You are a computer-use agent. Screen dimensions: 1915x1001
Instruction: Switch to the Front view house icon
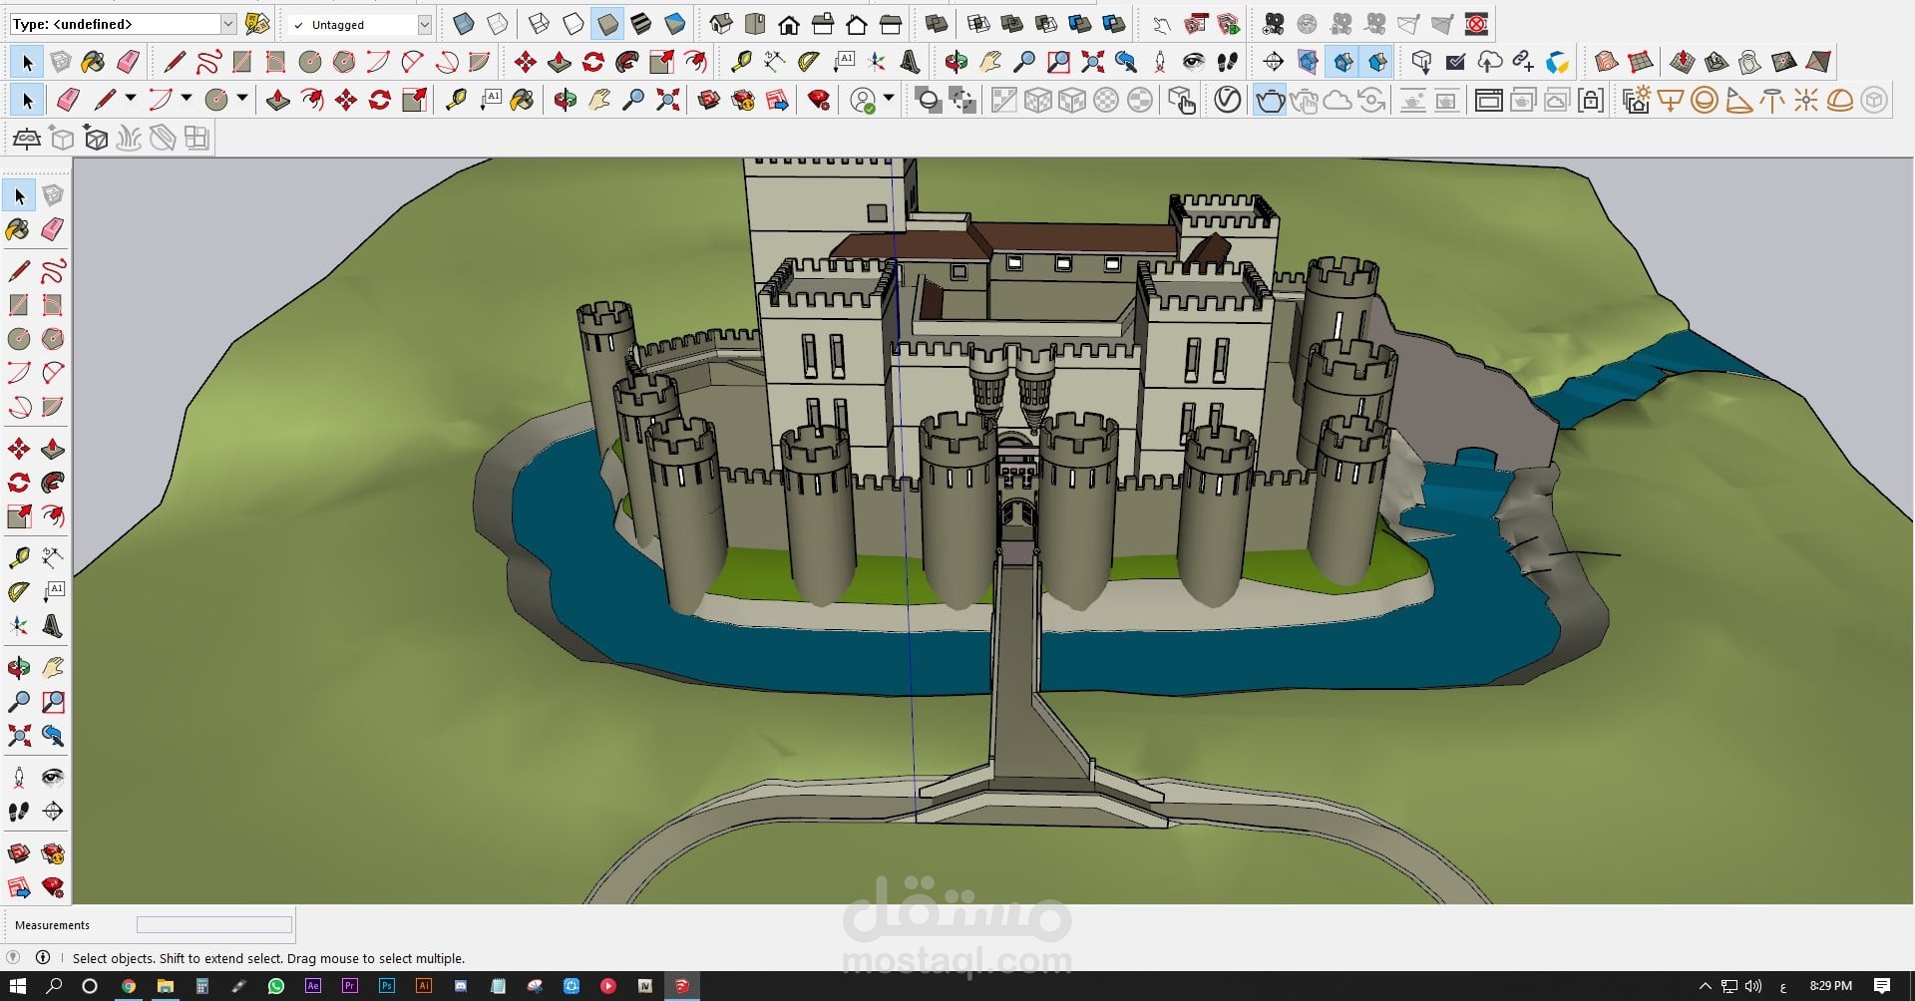[x=789, y=24]
